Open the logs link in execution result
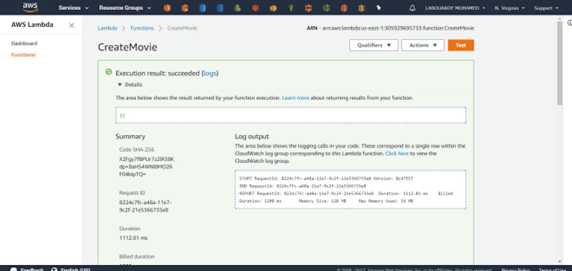This screenshot has width=572, height=271. 210,73
